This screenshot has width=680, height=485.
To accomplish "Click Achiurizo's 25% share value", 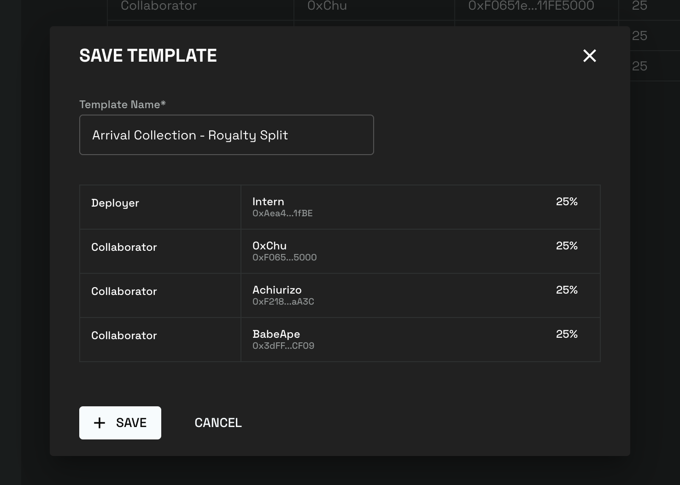I will pos(567,290).
